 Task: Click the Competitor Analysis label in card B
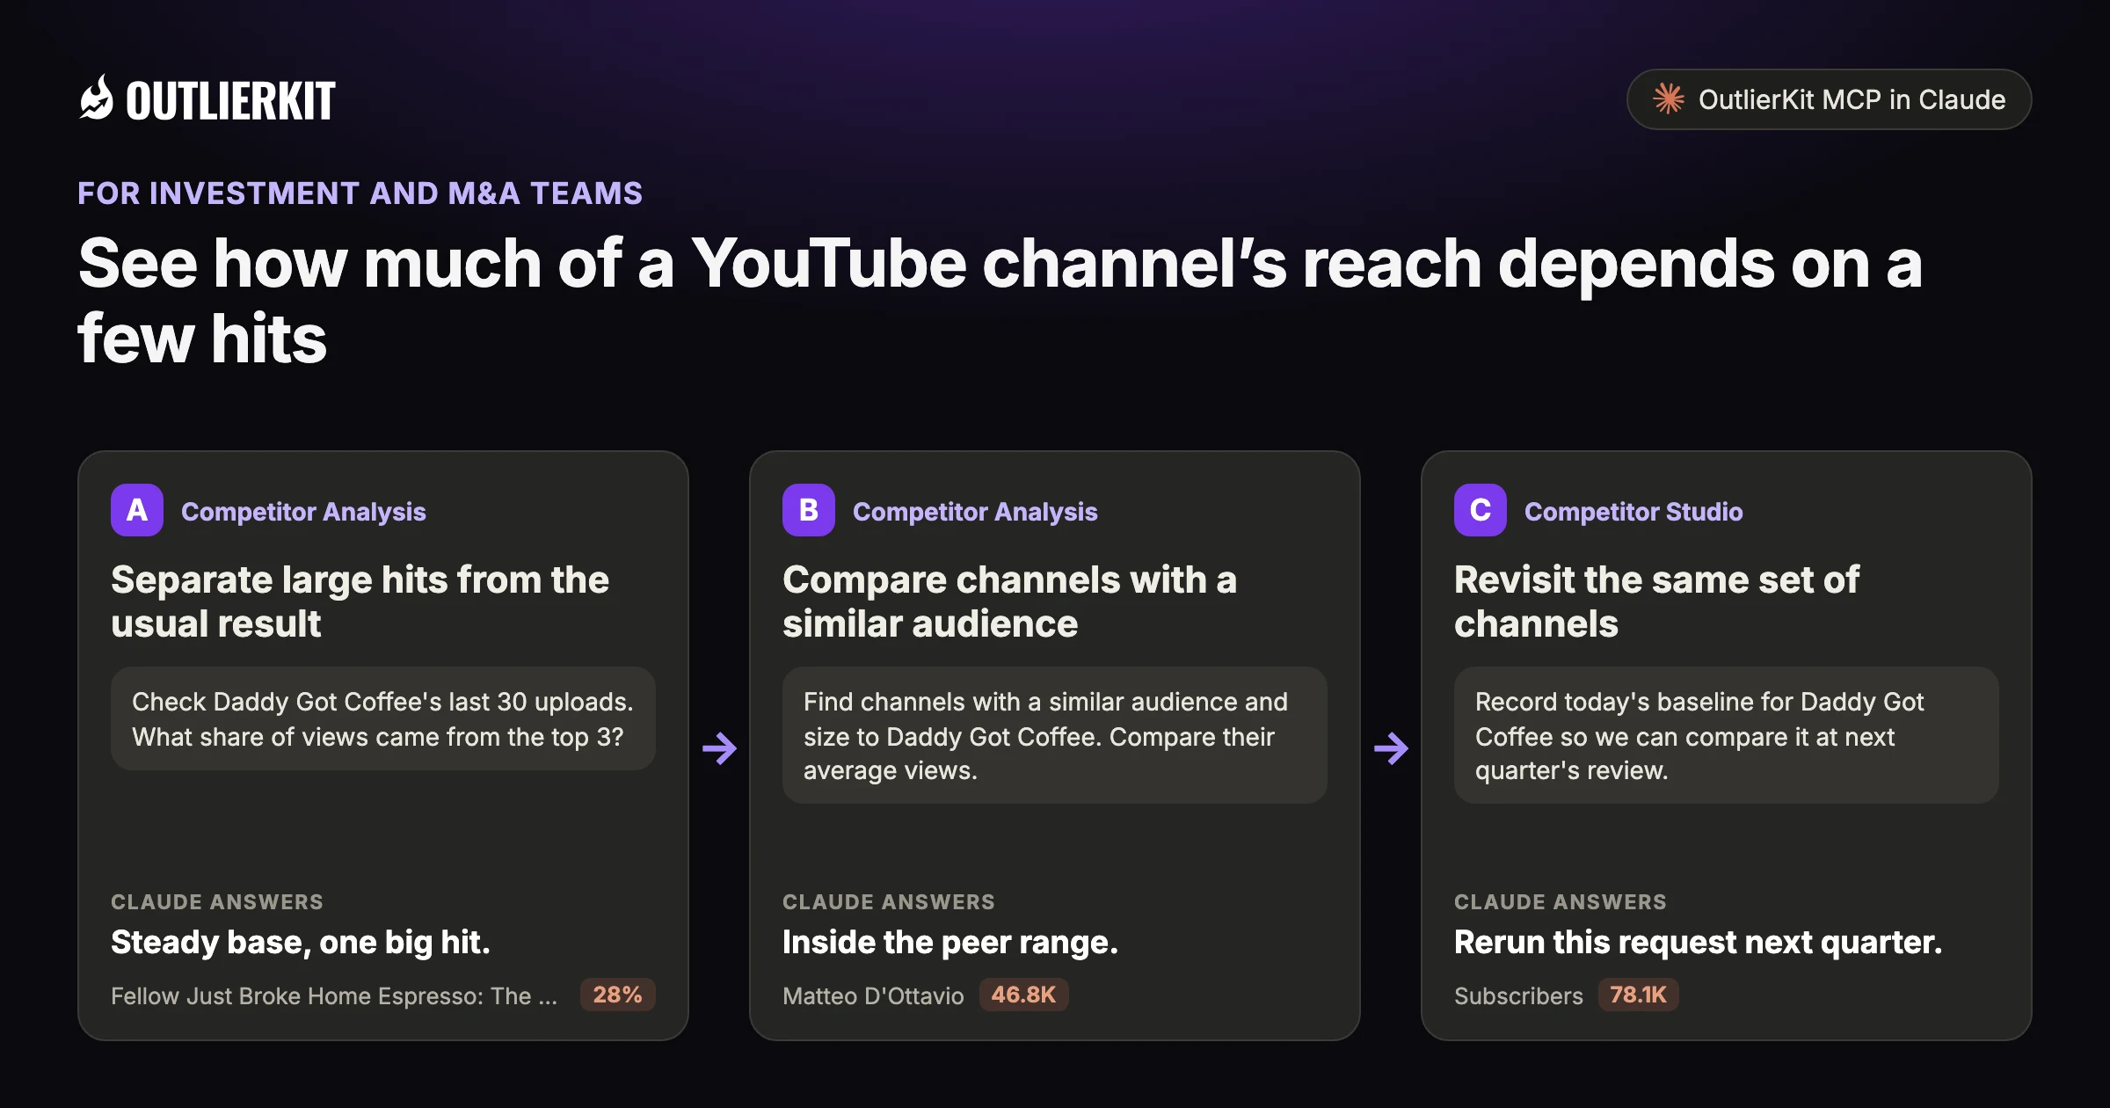tap(975, 512)
